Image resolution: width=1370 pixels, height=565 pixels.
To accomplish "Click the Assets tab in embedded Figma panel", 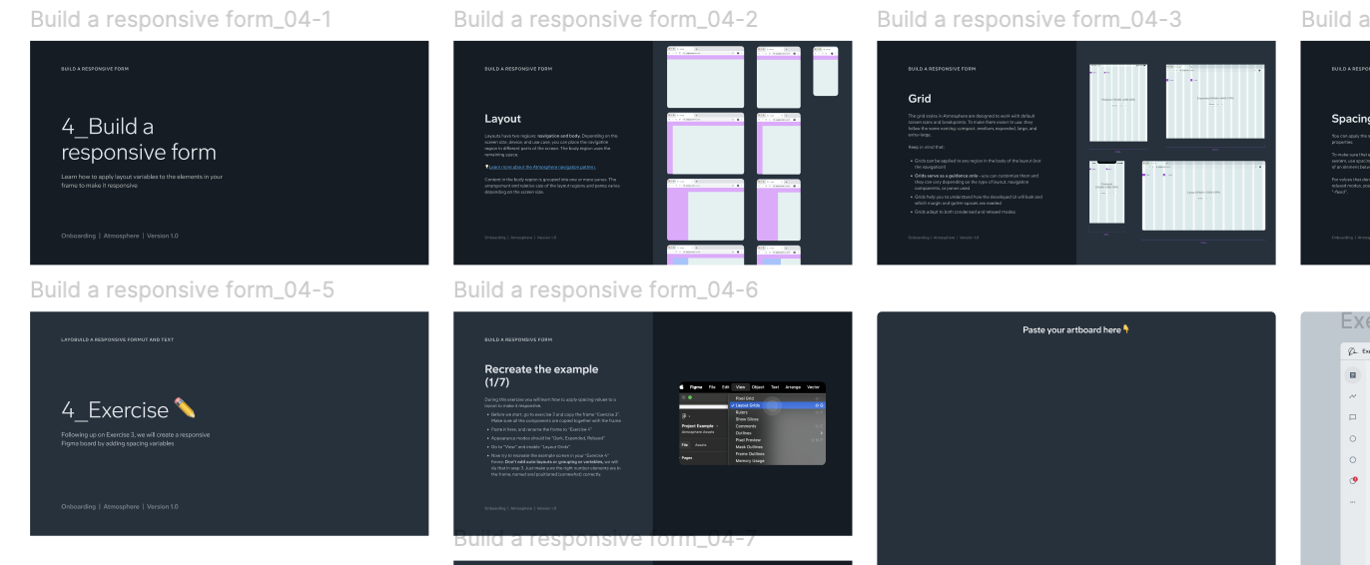I will click(701, 445).
